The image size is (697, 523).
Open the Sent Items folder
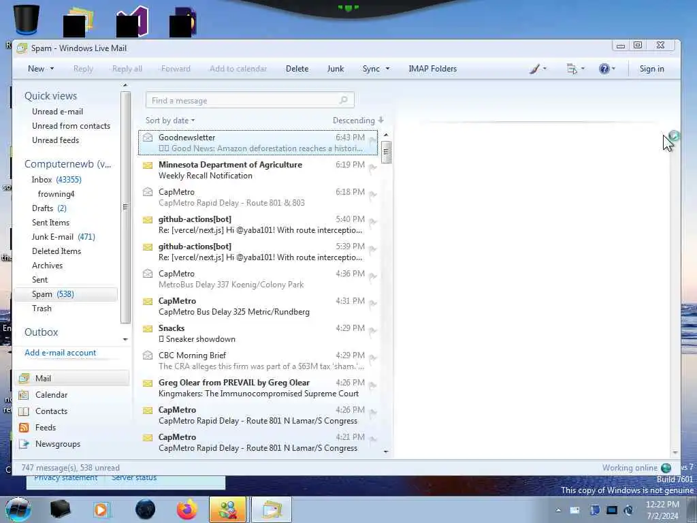[50, 223]
